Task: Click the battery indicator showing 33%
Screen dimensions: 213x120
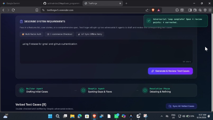Action: point(190,116)
